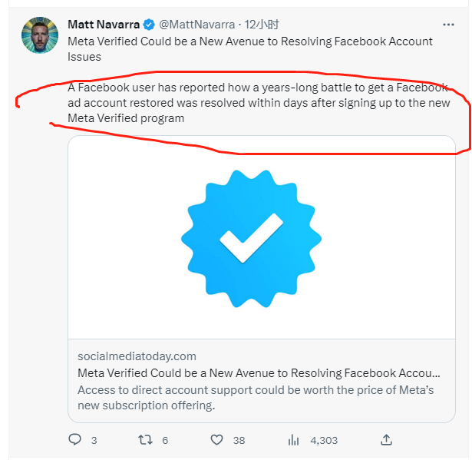
Task: Open the Matt Navarra display name link
Action: pos(103,25)
